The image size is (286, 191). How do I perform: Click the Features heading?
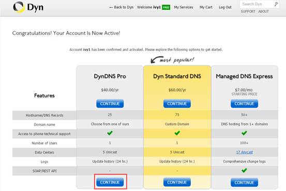click(x=44, y=96)
